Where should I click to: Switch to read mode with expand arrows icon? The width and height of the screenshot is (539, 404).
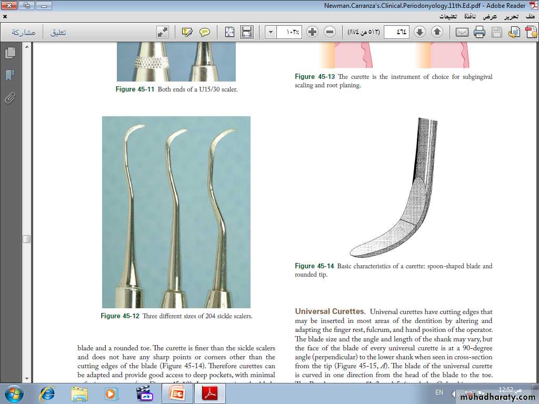(163, 32)
